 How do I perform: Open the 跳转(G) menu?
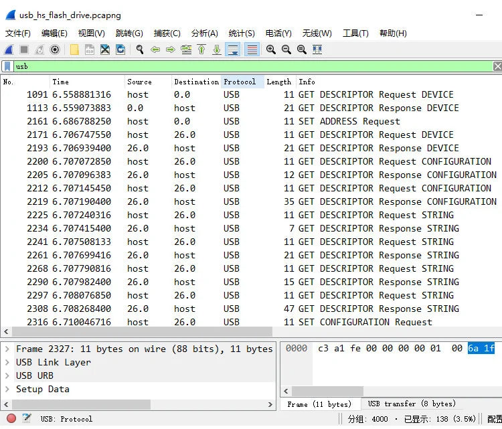pyautogui.click(x=129, y=33)
